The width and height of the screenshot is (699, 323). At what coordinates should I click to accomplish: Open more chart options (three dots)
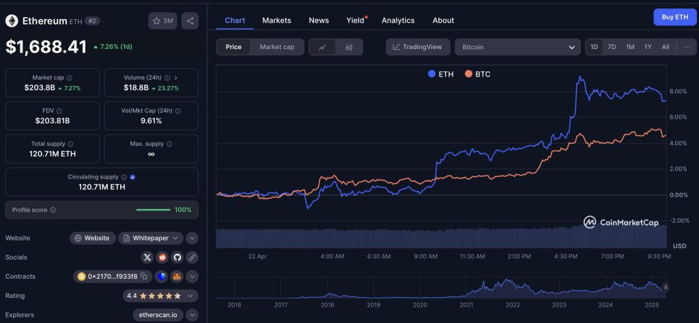688,47
